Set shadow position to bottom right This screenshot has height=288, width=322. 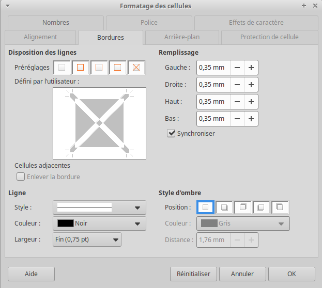click(x=224, y=207)
